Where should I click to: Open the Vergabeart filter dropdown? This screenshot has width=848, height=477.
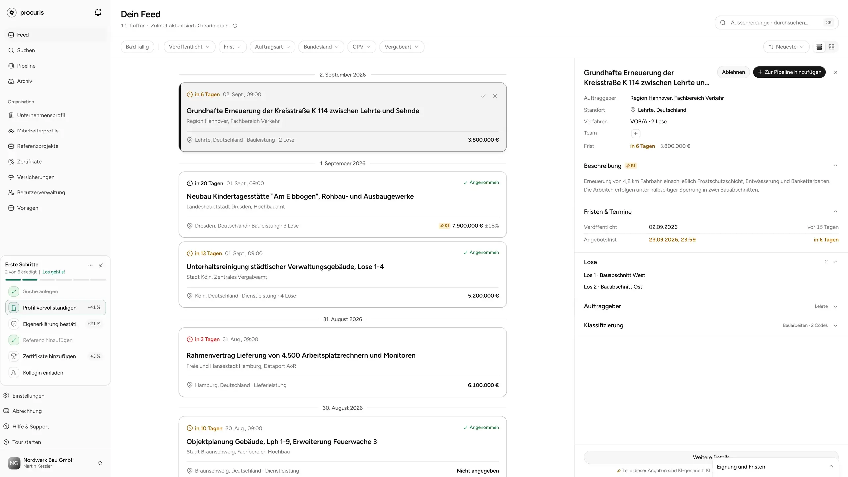coord(402,47)
